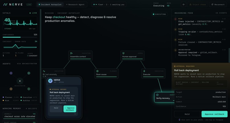Click Approve rollback in the Approval Required panel
The width and height of the screenshot is (230, 123).
(215, 114)
